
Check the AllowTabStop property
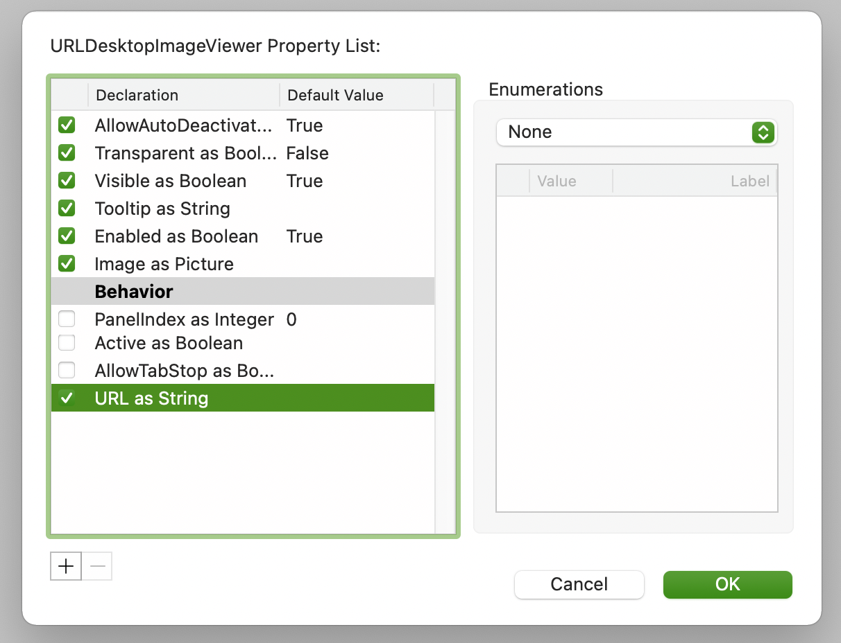[67, 370]
